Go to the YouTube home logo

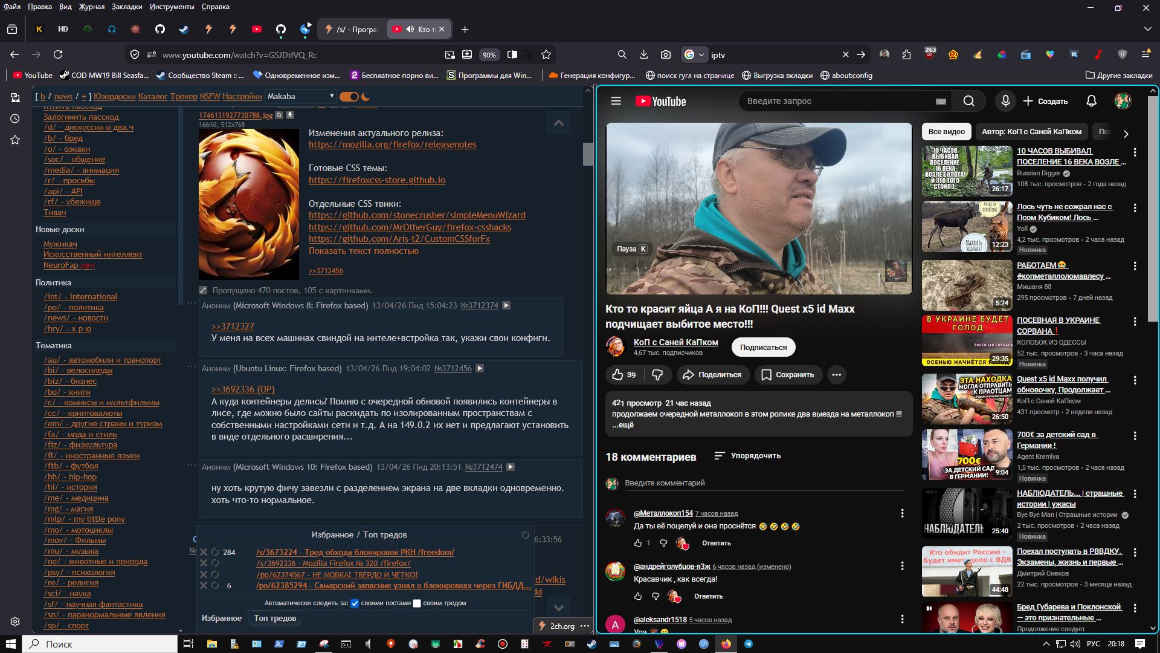660,101
